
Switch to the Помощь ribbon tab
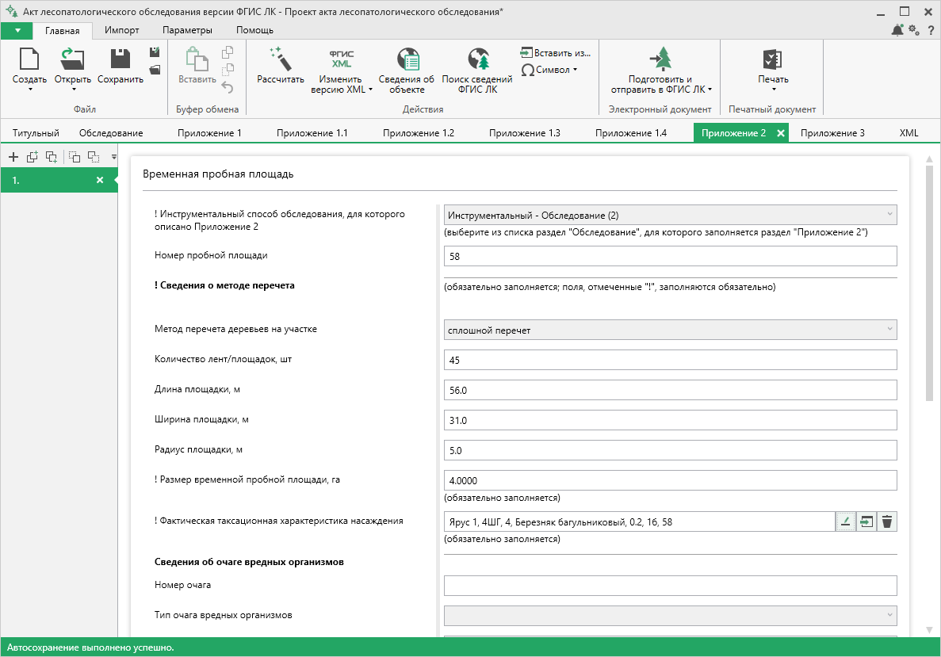254,30
